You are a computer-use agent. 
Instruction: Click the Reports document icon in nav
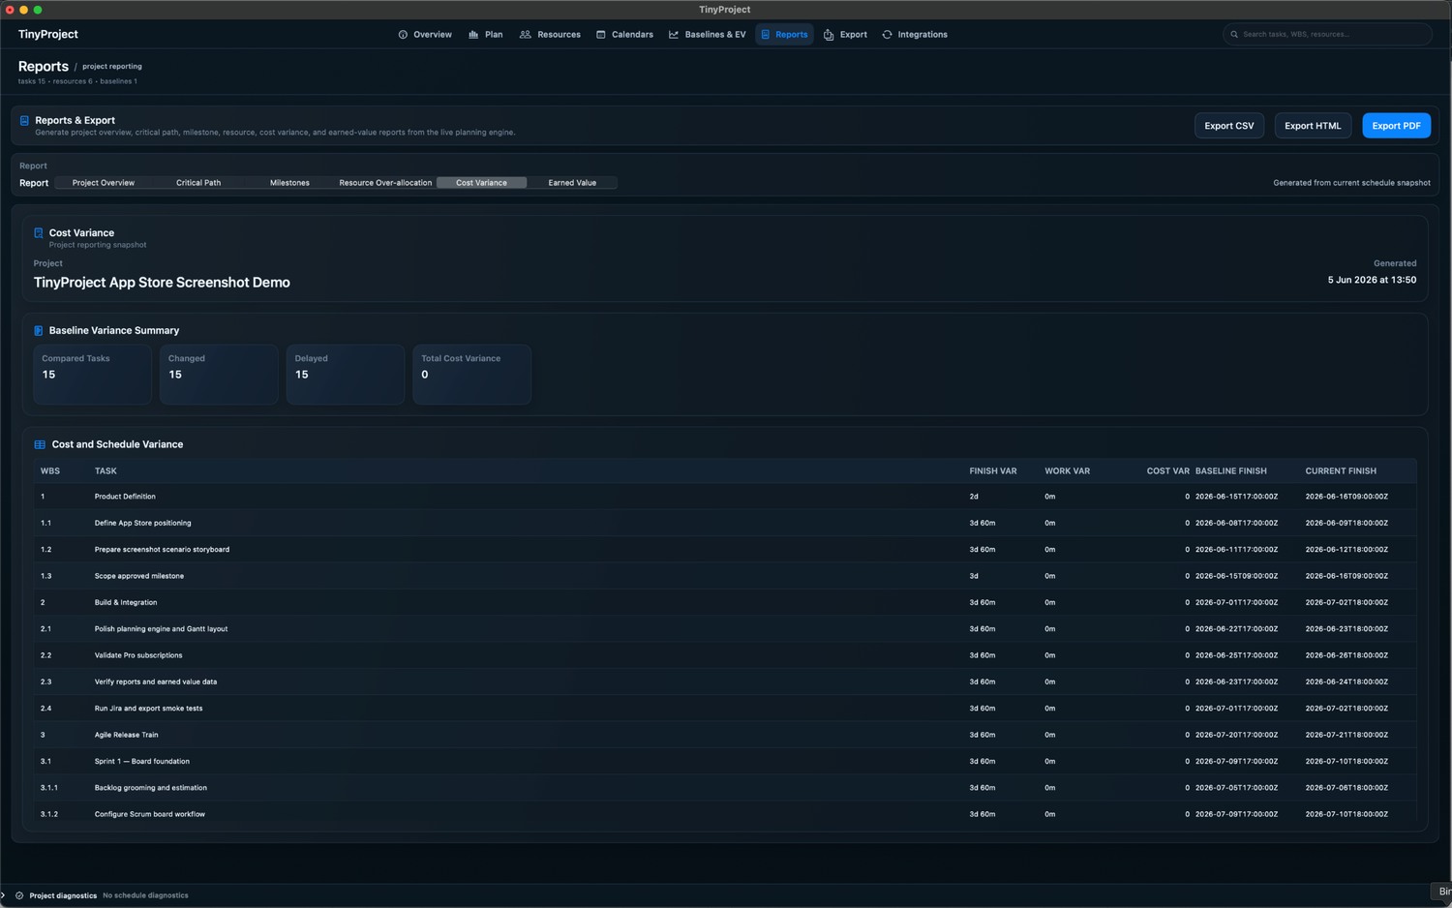766,35
